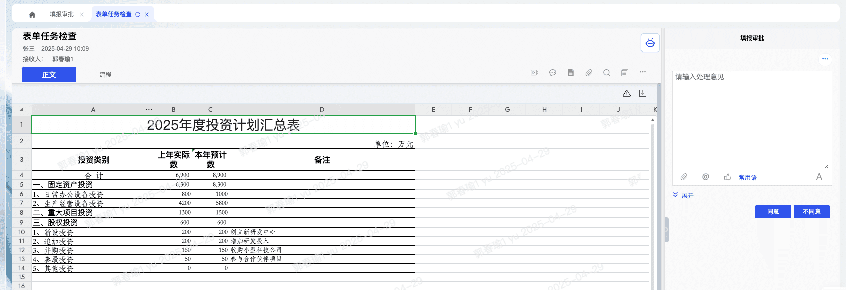Insert thumbs-up in opinion box
846x290 pixels.
coord(728,177)
